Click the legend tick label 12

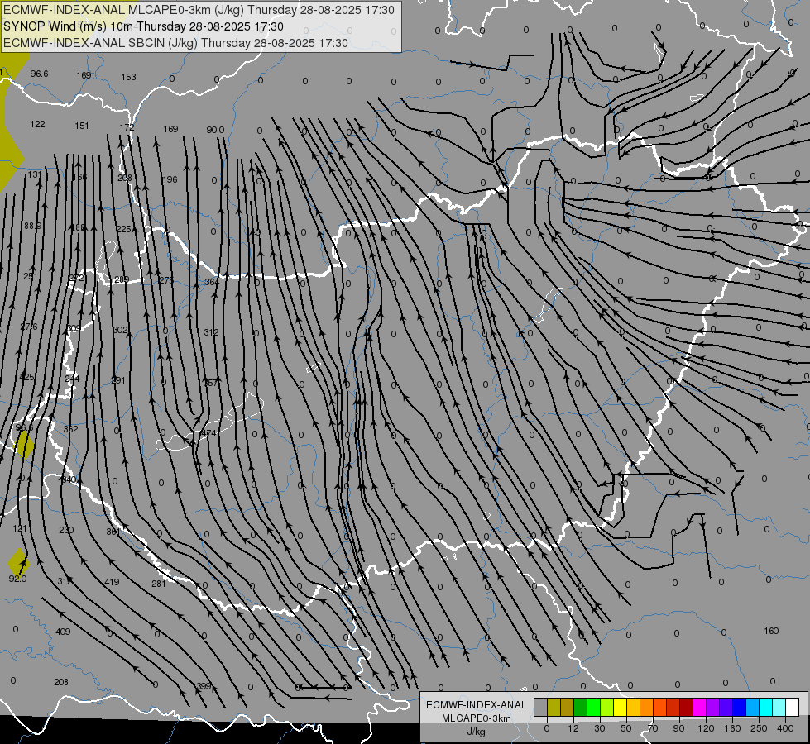point(573,728)
